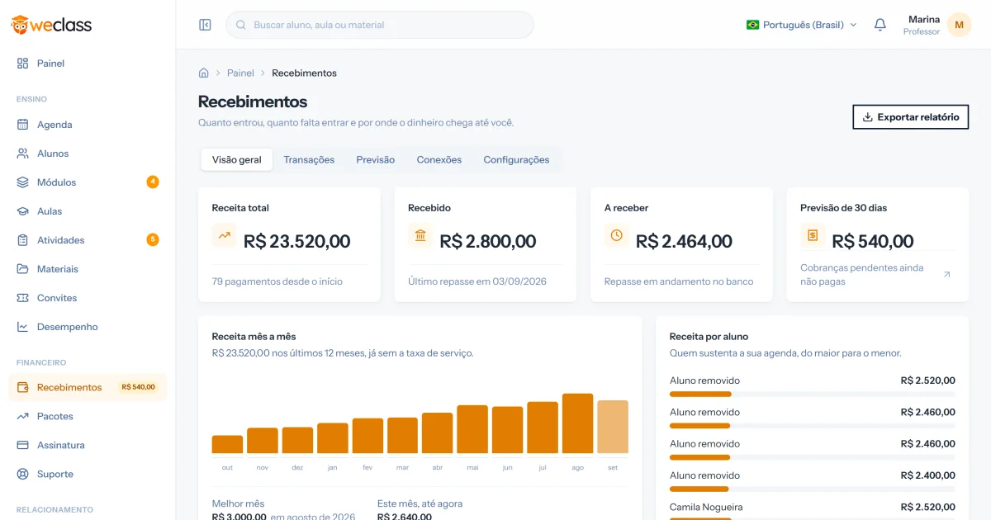
Task: Click the R$ 23.520,00 total revenue value
Action: (297, 241)
